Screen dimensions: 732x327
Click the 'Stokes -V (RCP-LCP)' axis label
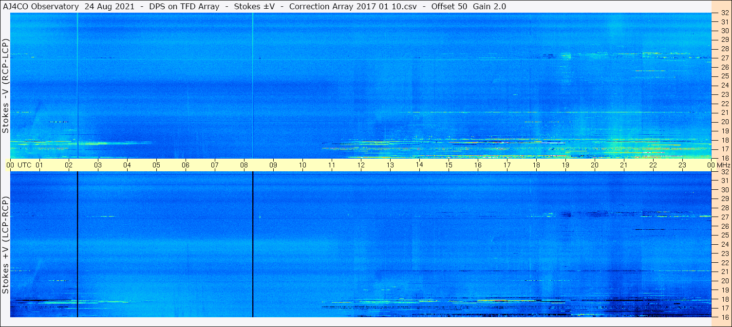(5, 87)
